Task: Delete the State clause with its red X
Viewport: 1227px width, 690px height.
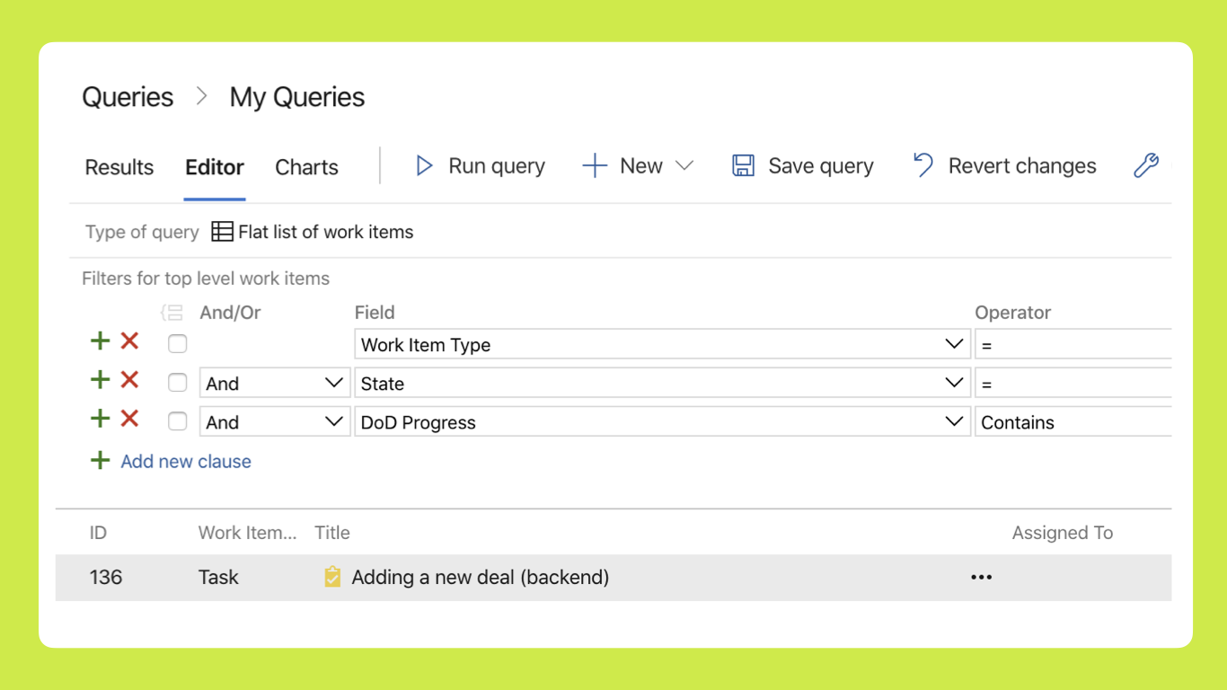Action: tap(128, 379)
